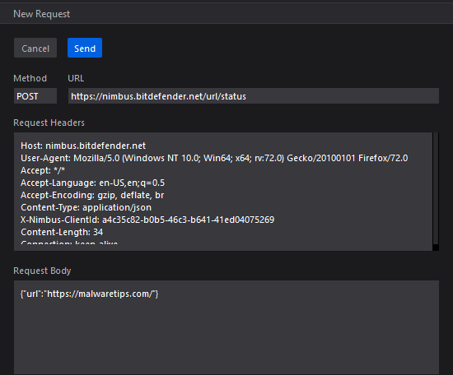Click inside the Request Body textbox

click(x=226, y=327)
